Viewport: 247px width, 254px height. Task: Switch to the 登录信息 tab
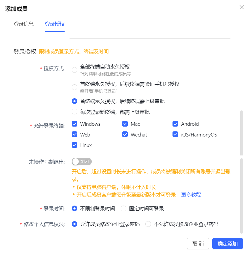point(24,24)
